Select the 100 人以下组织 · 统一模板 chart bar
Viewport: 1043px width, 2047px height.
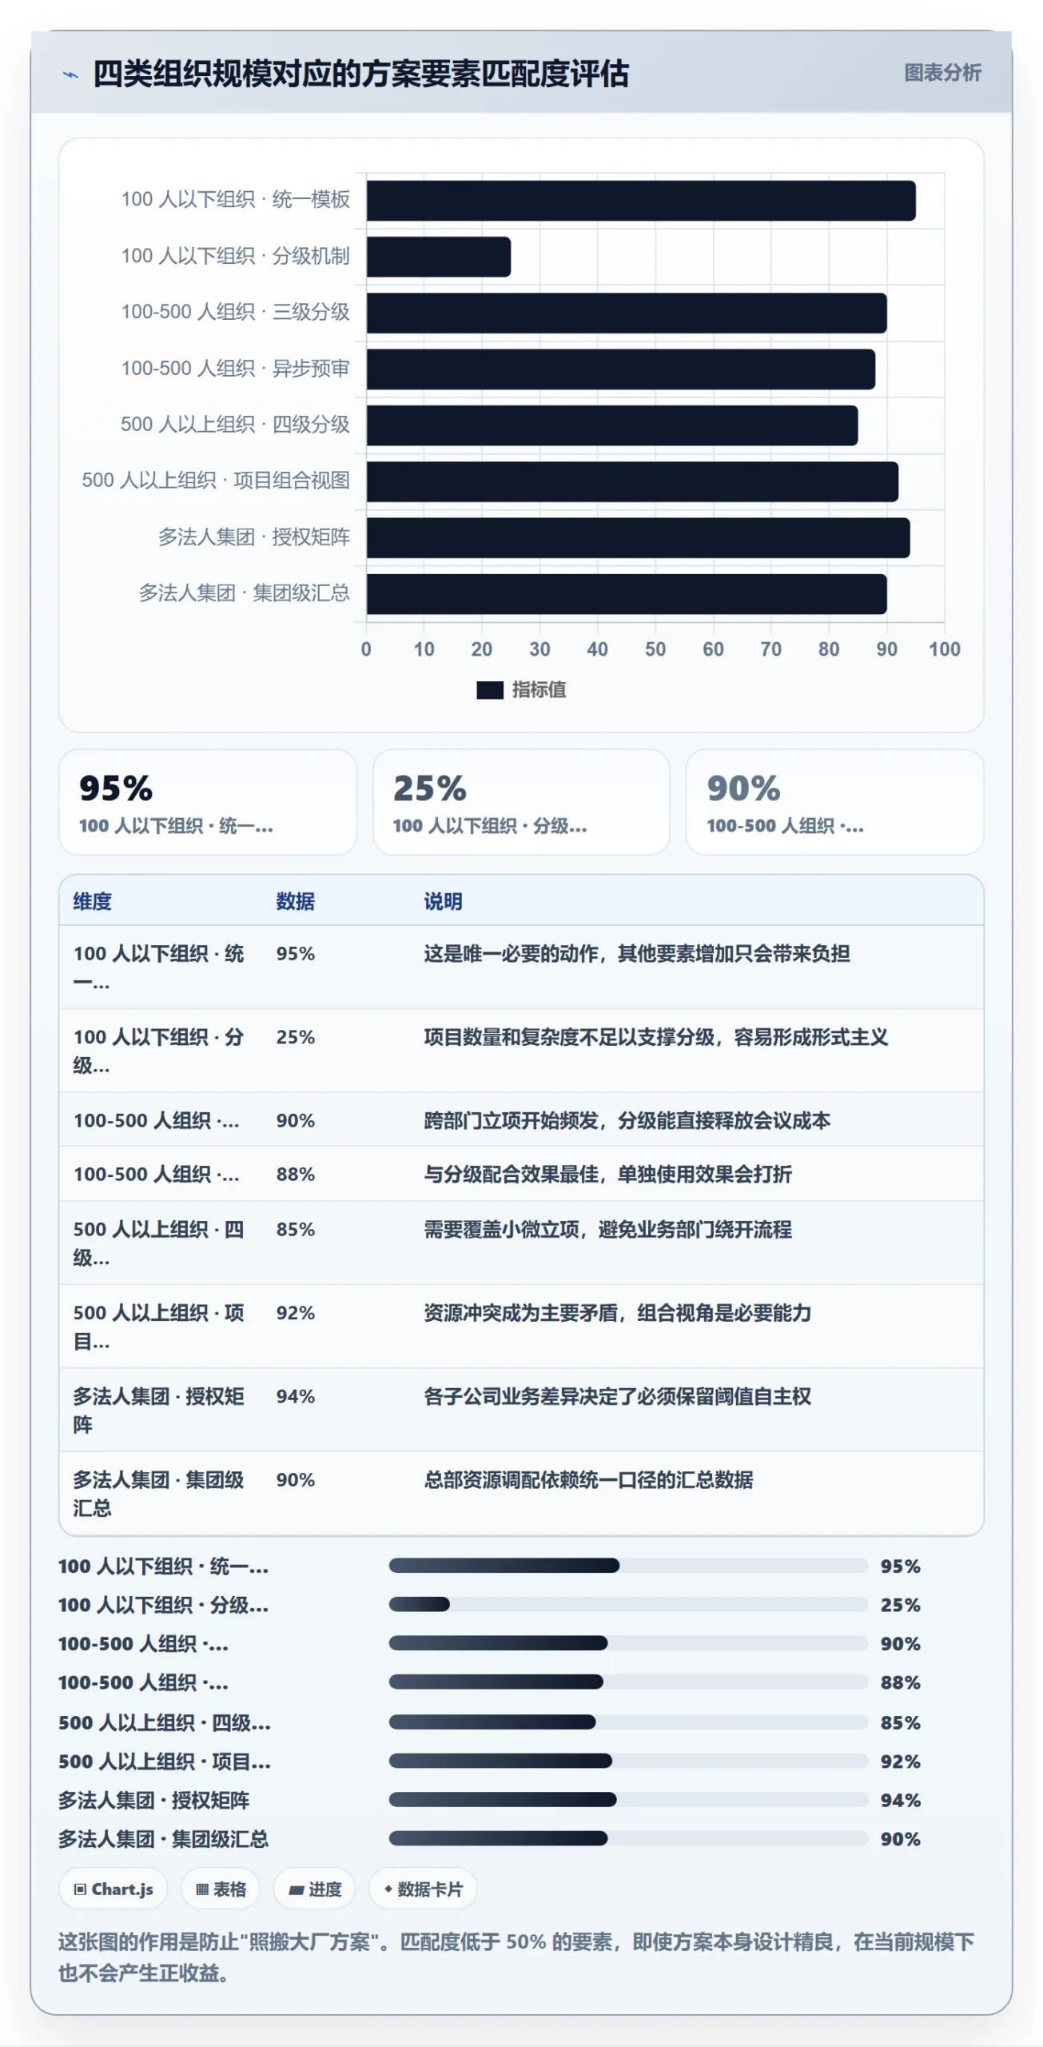tap(641, 201)
